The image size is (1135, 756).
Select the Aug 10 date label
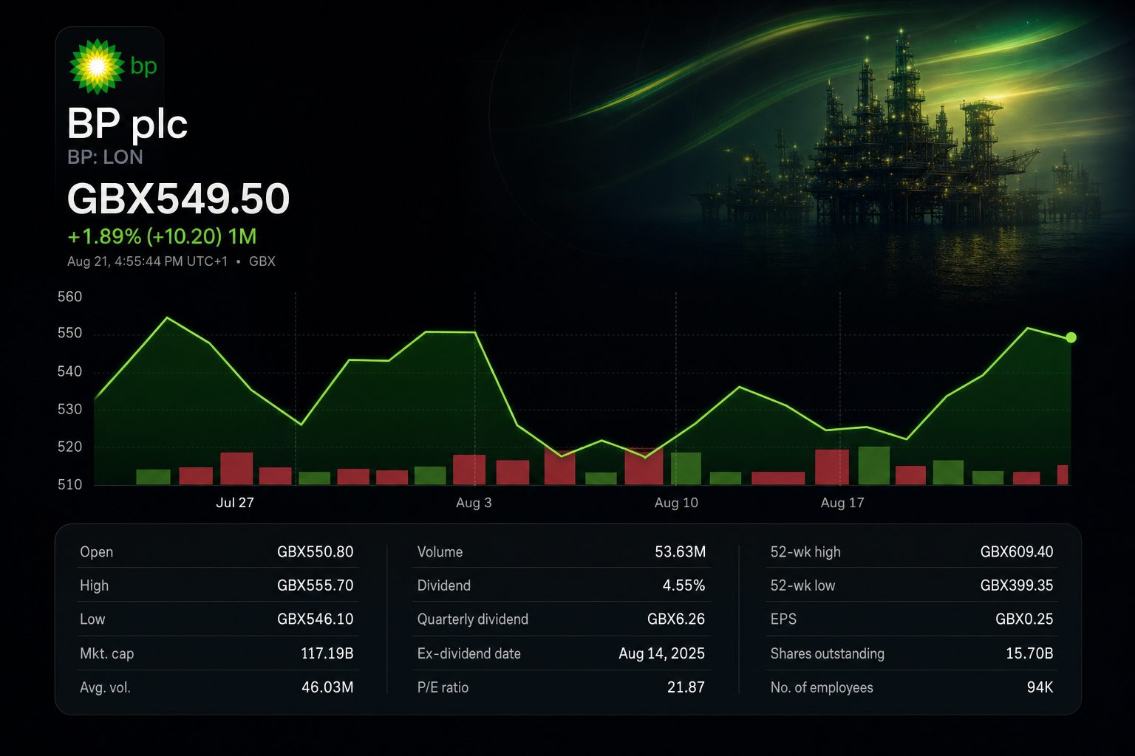pyautogui.click(x=676, y=503)
